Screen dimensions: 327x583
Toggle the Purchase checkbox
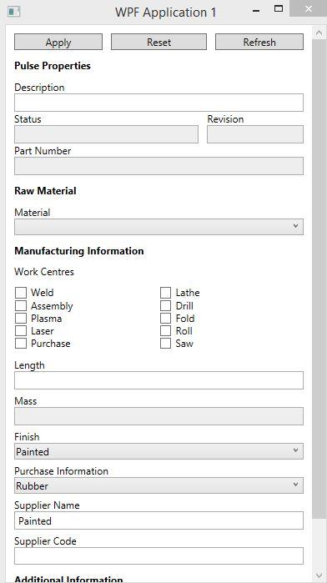coord(21,343)
